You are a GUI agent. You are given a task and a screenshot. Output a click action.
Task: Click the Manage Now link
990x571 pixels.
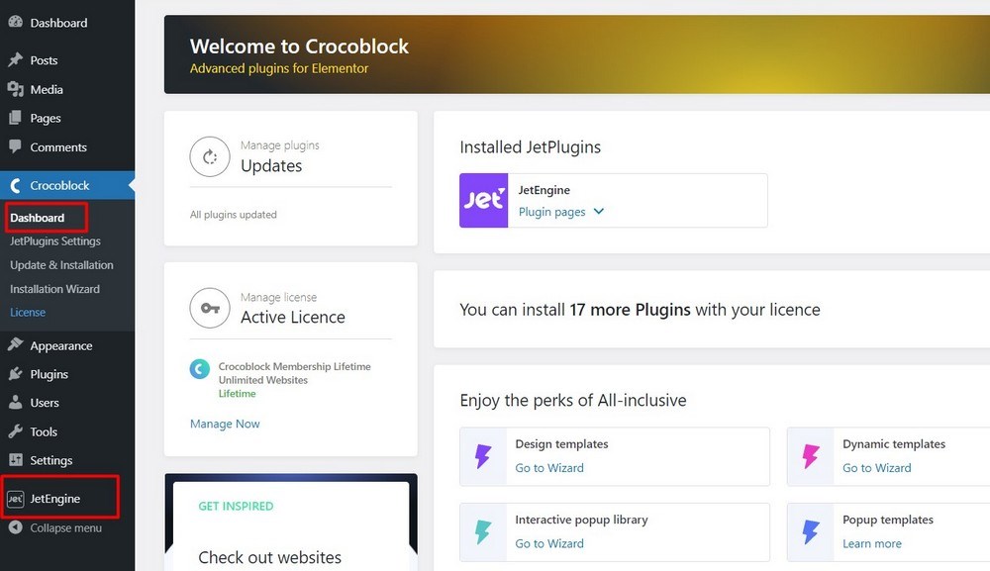pyautogui.click(x=225, y=424)
